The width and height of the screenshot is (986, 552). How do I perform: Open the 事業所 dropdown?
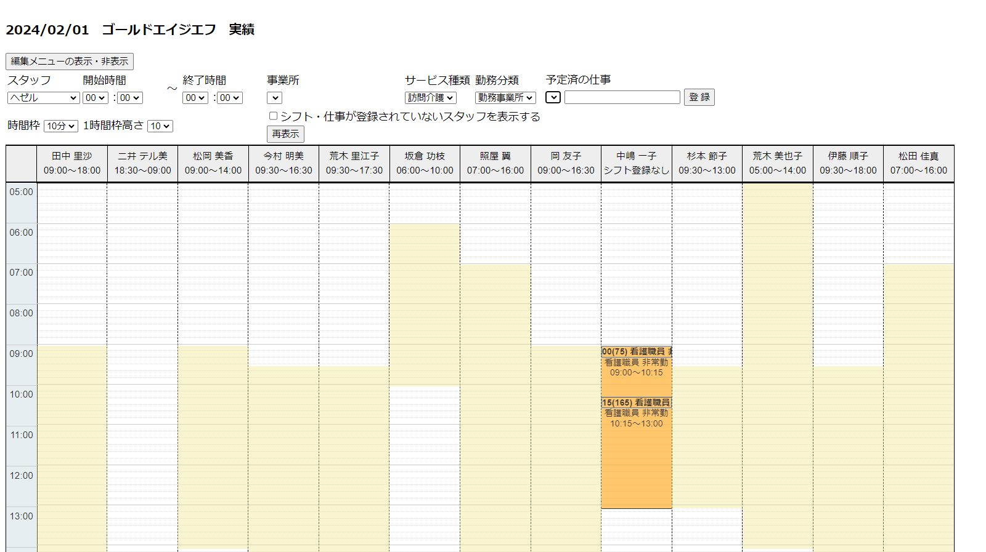click(274, 98)
